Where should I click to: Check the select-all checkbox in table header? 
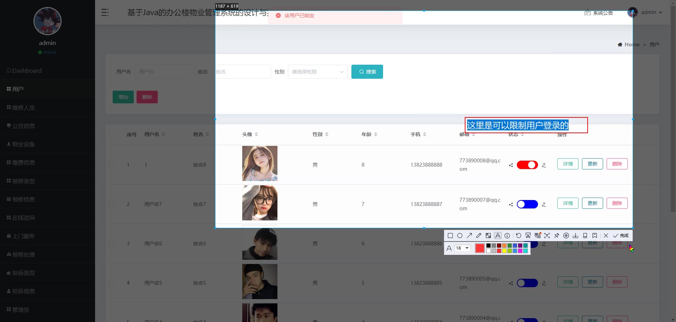(x=112, y=135)
